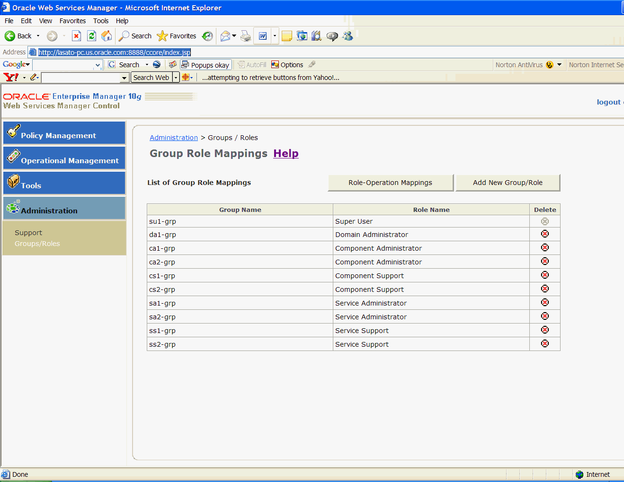The width and height of the screenshot is (624, 482).
Task: Open Mail icon dropdown arrow
Action: tap(234, 36)
